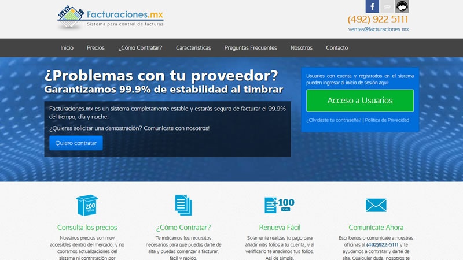
Task: Click the stacked documents icon
Action: click(183, 205)
